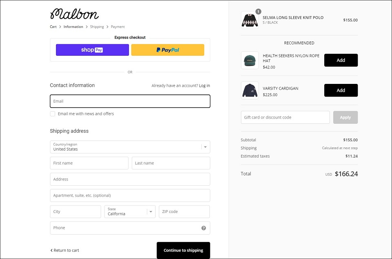
Task: Expand the Country/region dropdown
Action: pyautogui.click(x=130, y=147)
